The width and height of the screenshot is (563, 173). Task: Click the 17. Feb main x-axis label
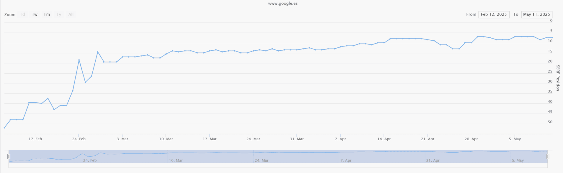(35, 139)
